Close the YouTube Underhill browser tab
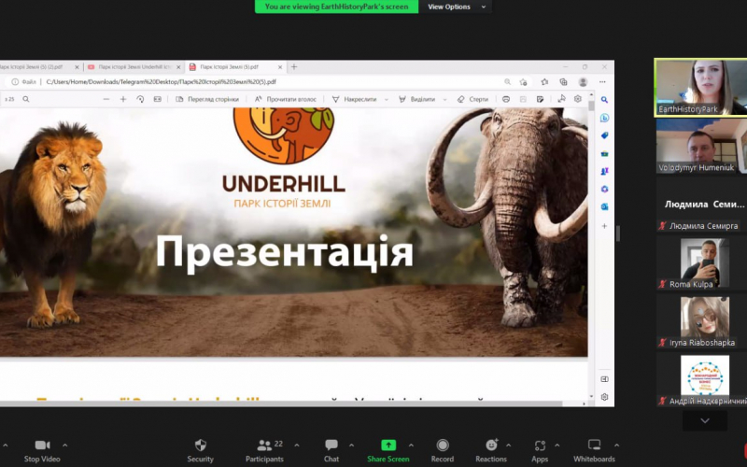 point(178,67)
